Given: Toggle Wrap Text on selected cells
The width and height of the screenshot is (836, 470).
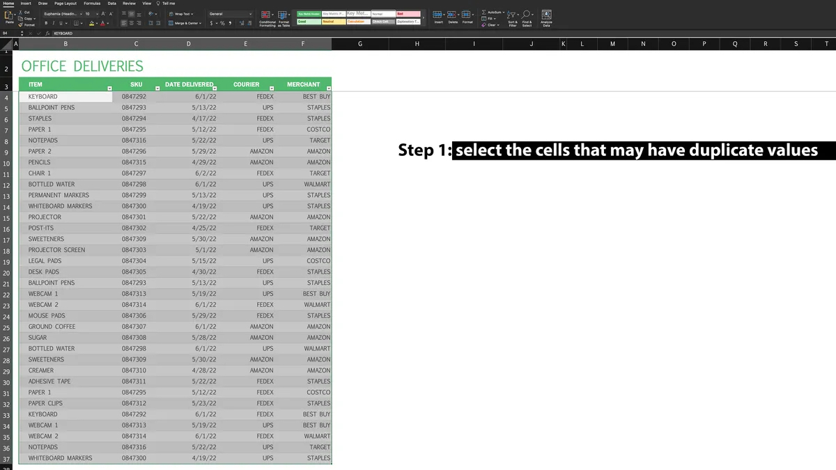Looking at the screenshot, I should 180,14.
